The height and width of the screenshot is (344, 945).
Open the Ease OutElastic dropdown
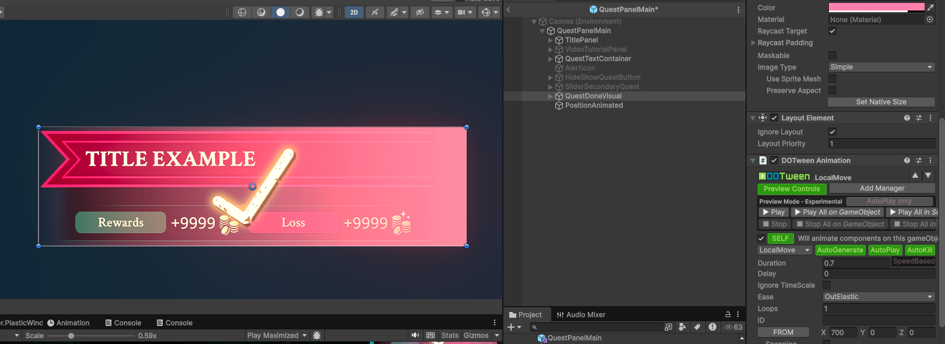(x=878, y=297)
